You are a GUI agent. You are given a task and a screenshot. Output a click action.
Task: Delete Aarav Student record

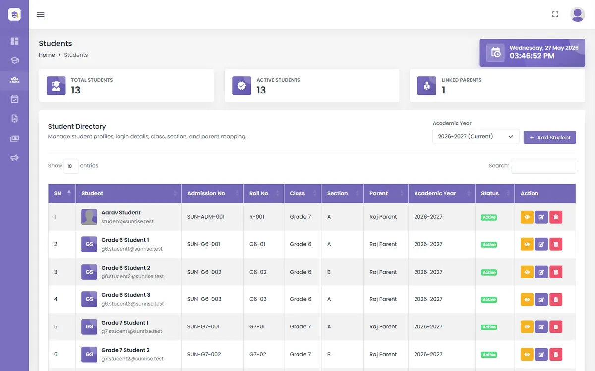point(556,217)
